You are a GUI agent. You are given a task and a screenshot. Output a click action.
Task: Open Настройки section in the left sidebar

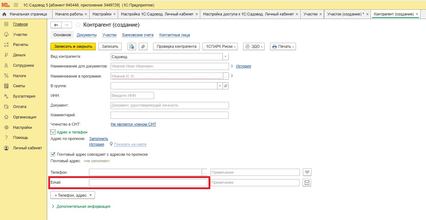23,127
